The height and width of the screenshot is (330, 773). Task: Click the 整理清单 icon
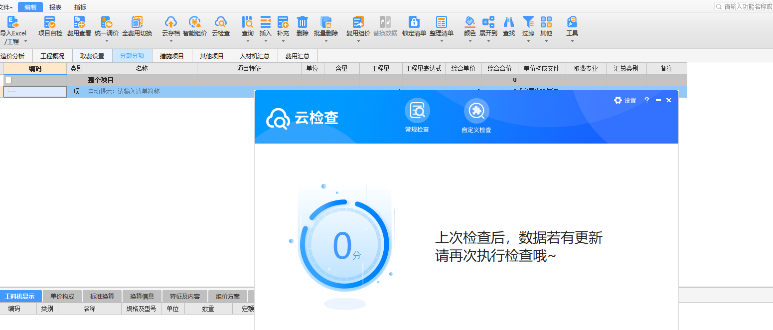pos(442,22)
